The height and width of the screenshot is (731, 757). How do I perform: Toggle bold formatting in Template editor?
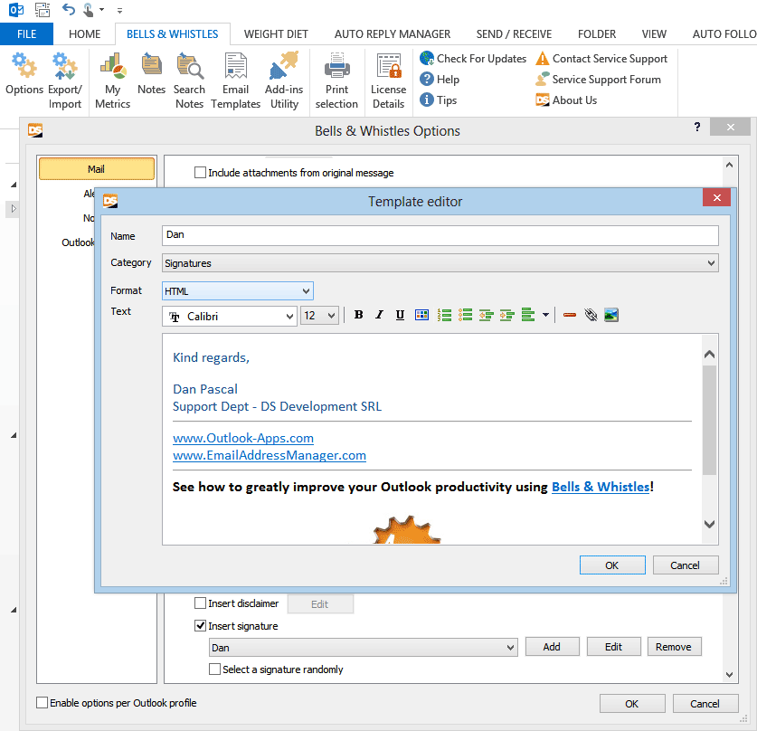click(x=358, y=315)
